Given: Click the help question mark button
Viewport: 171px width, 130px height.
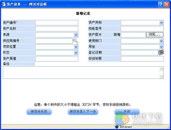Looking at the screenshot, I should pos(161,5).
